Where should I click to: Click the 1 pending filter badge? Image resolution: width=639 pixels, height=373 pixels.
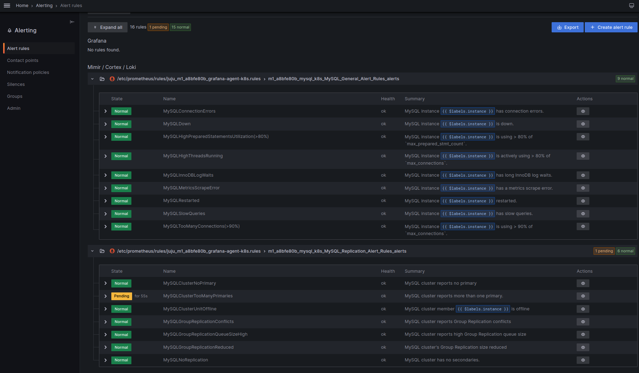[x=158, y=27]
